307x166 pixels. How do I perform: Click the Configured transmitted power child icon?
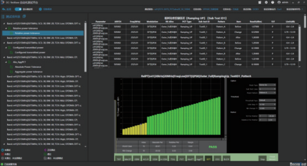[12, 52]
